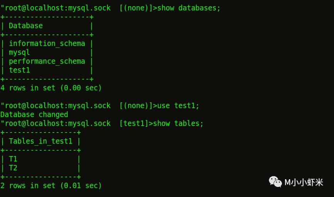Click the 'Database changed' message
Image resolution: width=334 pixels, height=197 pixels.
click(34, 114)
